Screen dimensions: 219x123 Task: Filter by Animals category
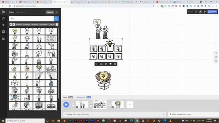(x=19, y=25)
